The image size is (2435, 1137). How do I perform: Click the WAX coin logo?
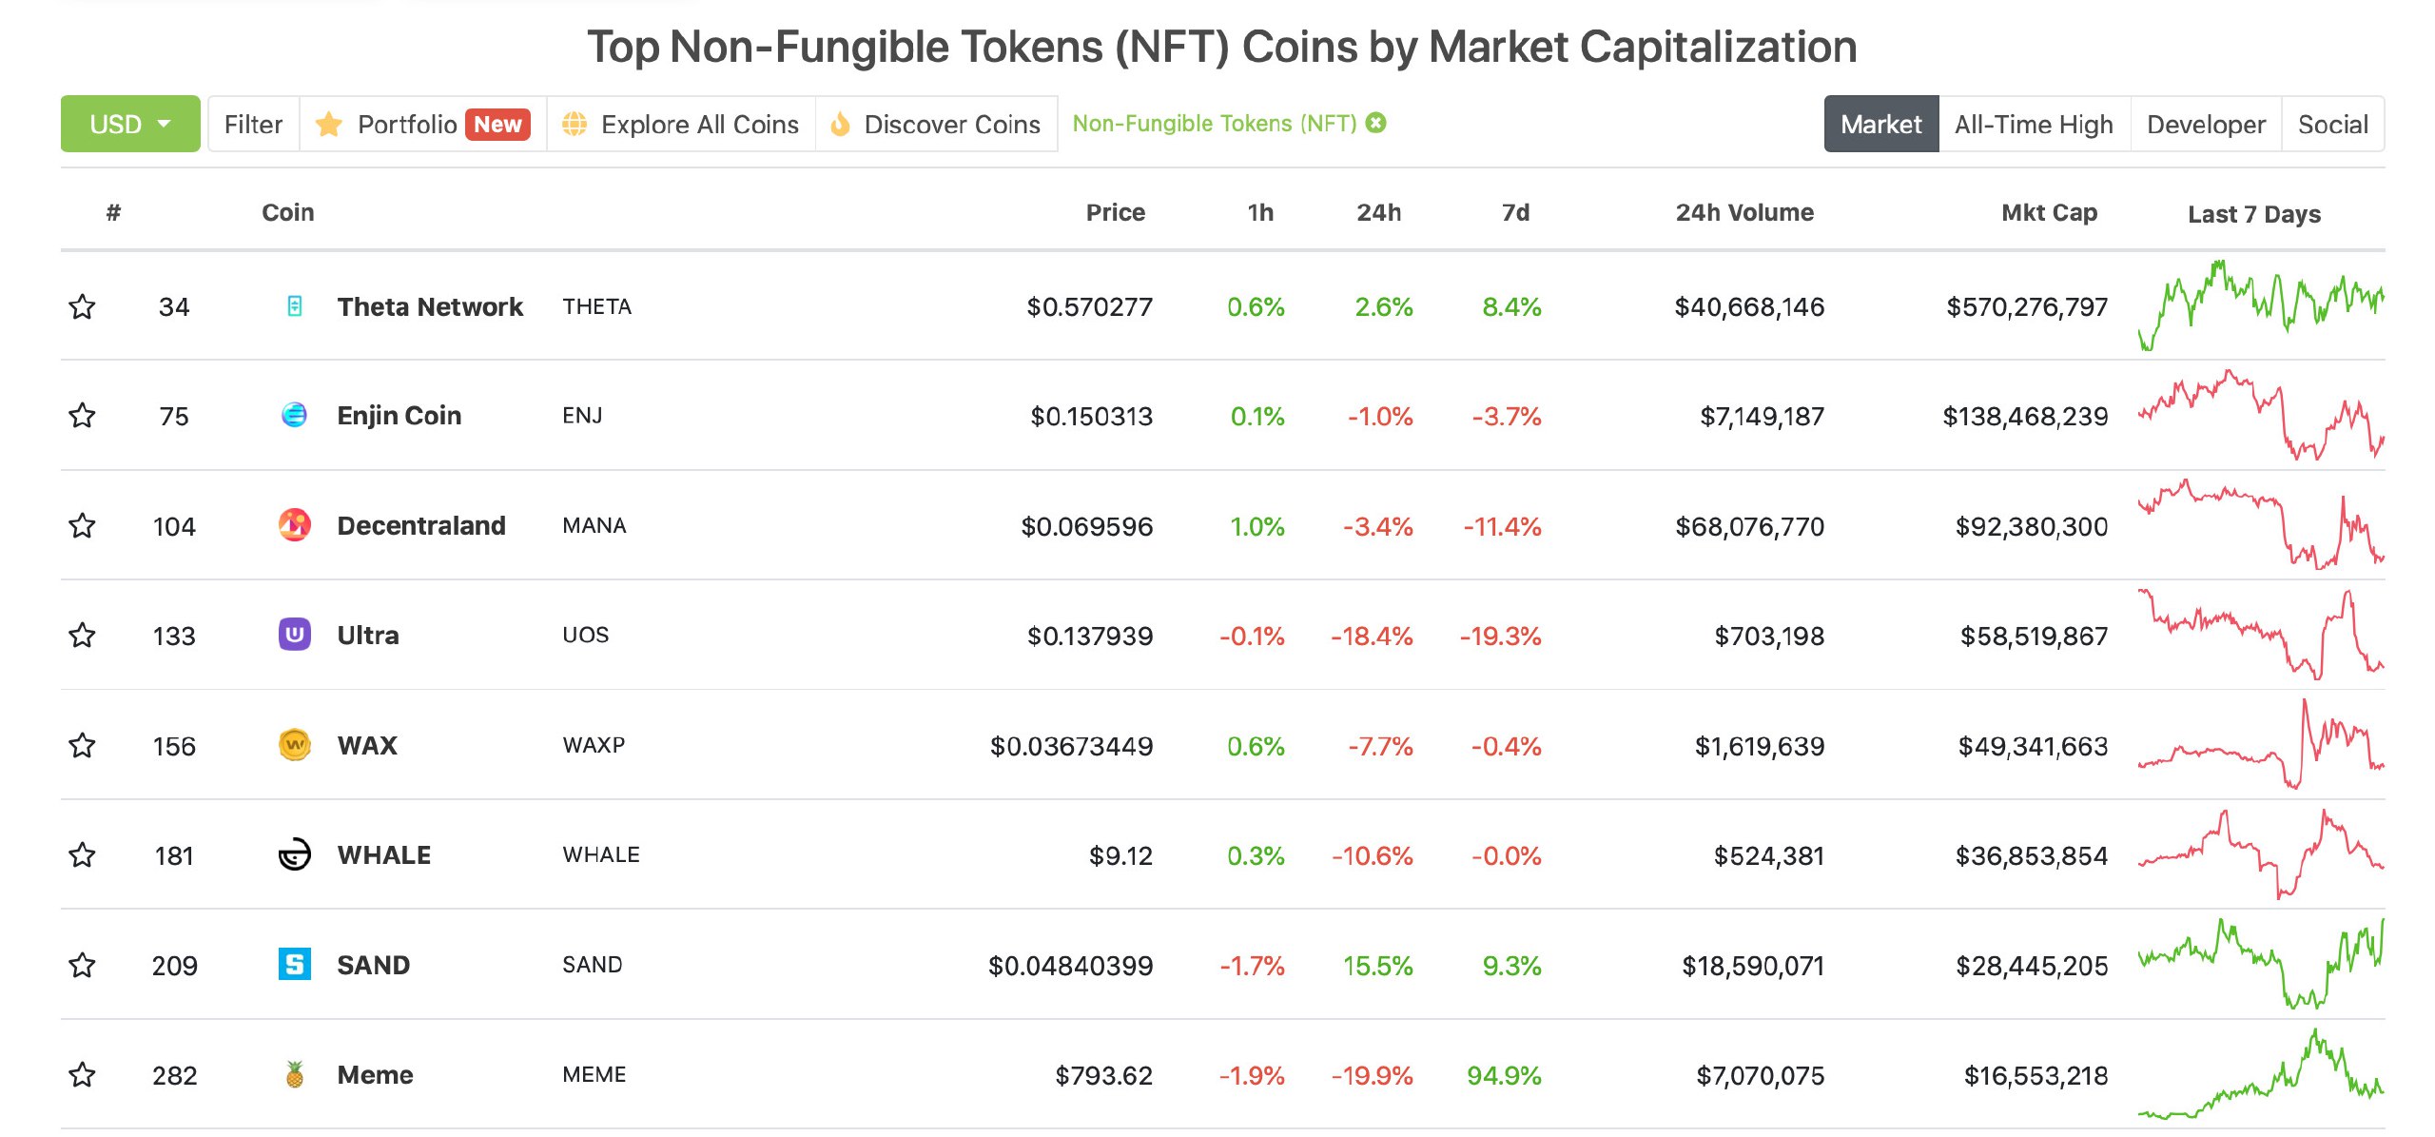click(x=295, y=745)
